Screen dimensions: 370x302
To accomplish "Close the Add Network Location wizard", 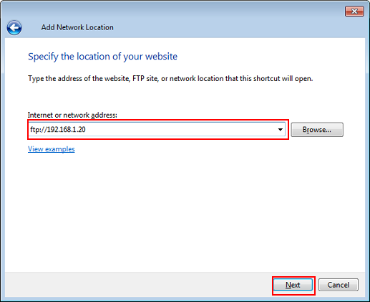I will click(x=354, y=11).
